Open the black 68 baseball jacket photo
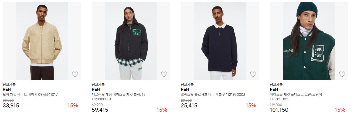Screen dimensions: 354x119 click(x=131, y=41)
